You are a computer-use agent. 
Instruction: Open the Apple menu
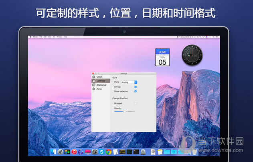tap(30, 37)
